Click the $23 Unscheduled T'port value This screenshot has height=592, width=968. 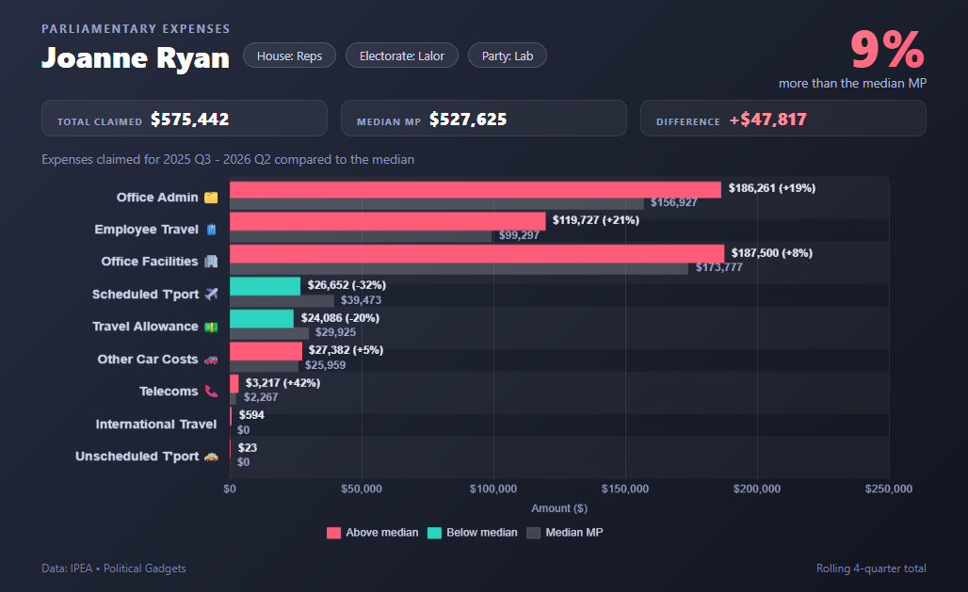coord(248,448)
